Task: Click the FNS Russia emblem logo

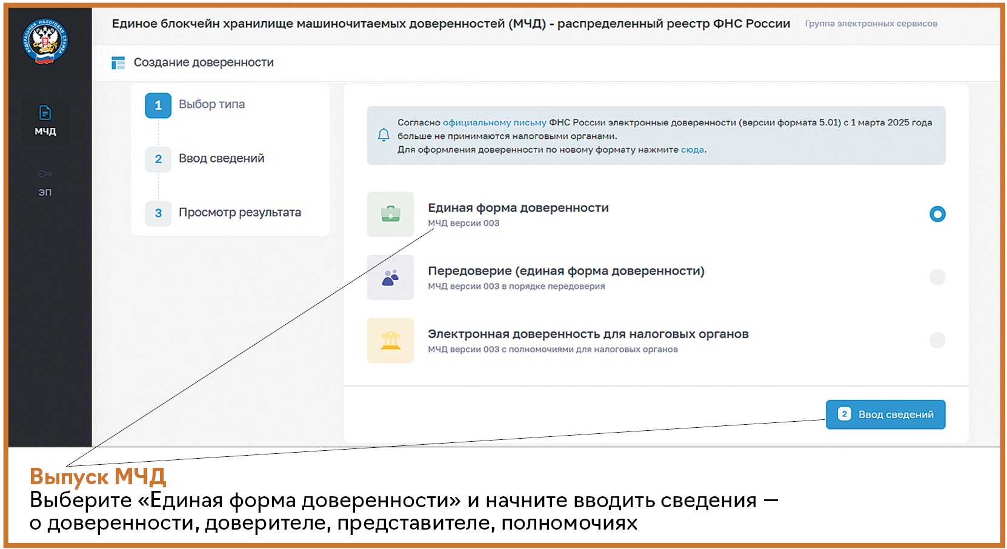Action: 45,41
